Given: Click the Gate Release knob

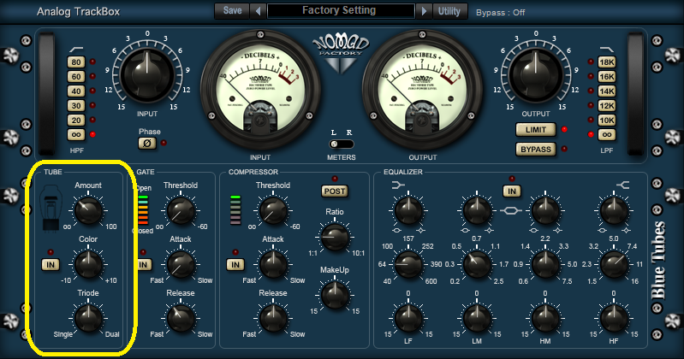Looking at the screenshot, I should (x=181, y=318).
